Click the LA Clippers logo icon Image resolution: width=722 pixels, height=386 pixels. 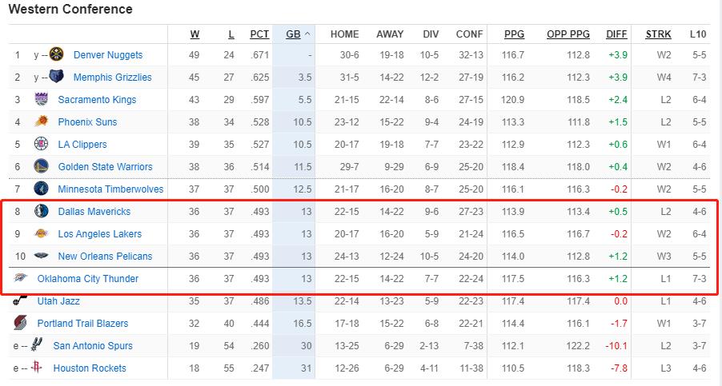point(42,144)
